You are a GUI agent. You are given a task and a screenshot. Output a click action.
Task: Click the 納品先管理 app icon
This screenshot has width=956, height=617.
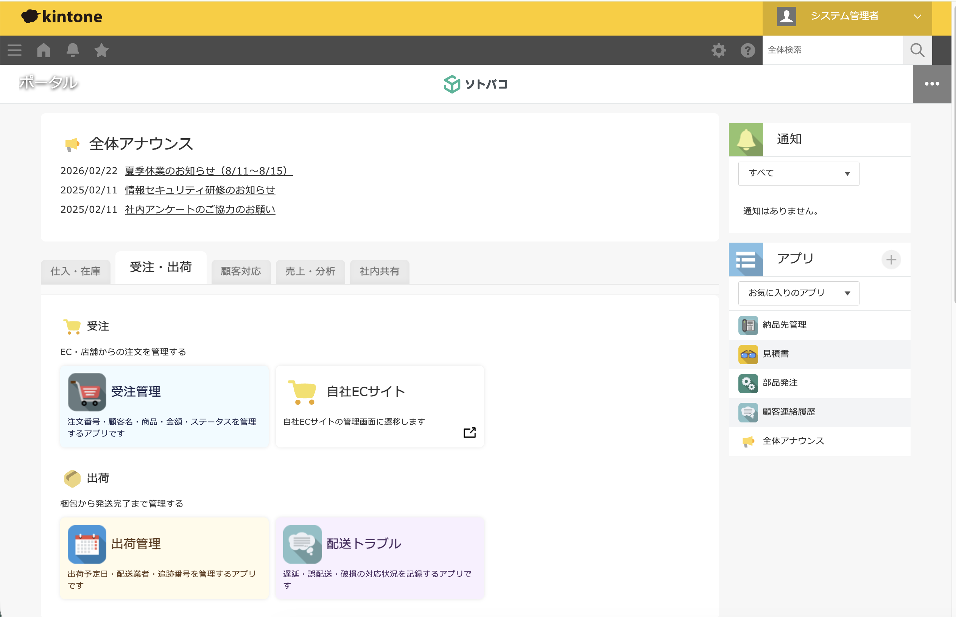coord(748,325)
